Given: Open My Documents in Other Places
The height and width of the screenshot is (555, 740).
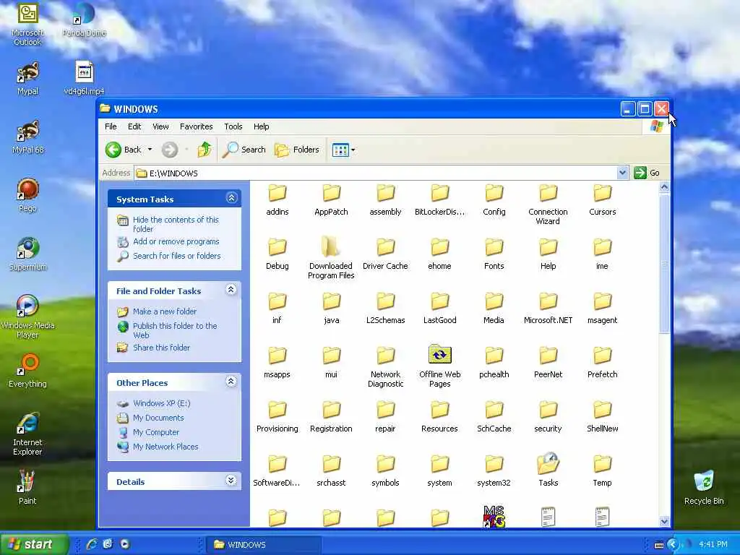Looking at the screenshot, I should (158, 418).
